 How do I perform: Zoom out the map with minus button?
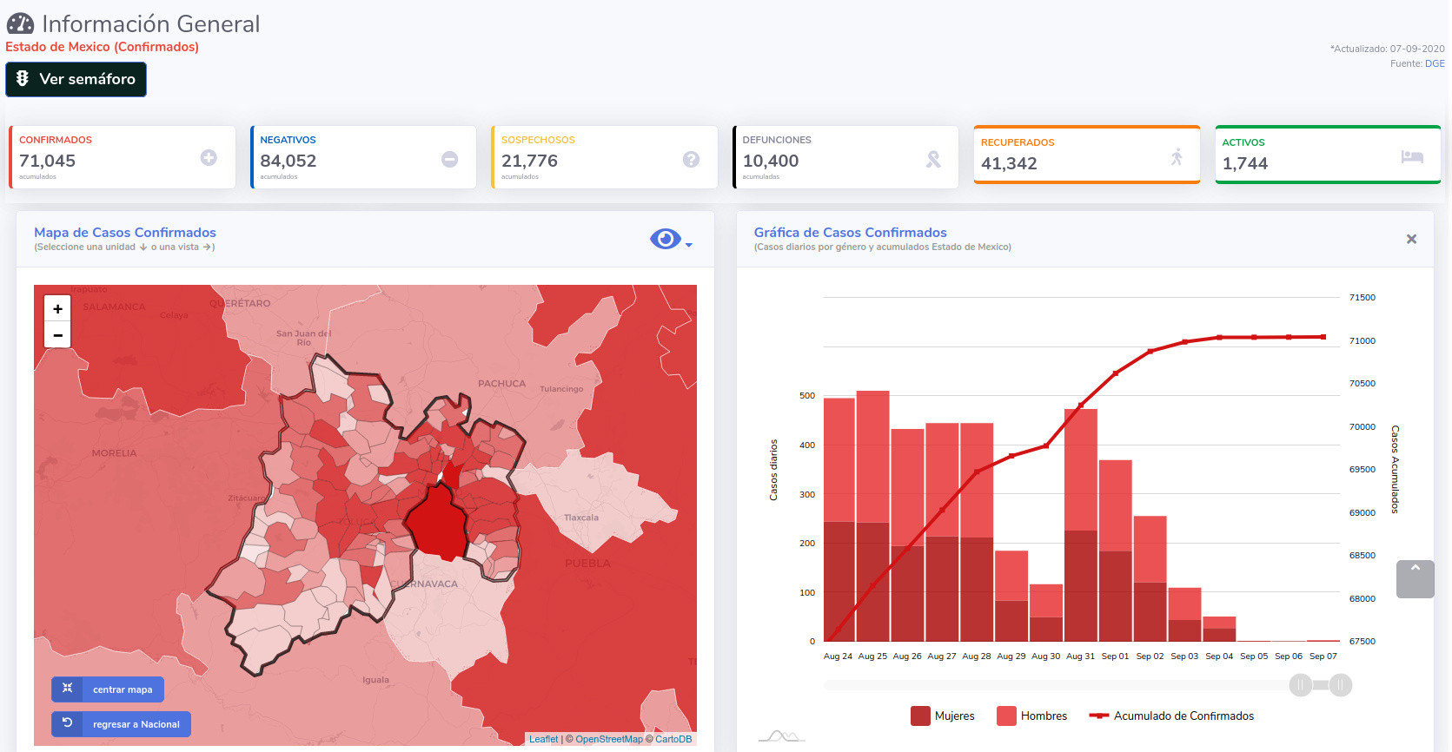[x=57, y=334]
